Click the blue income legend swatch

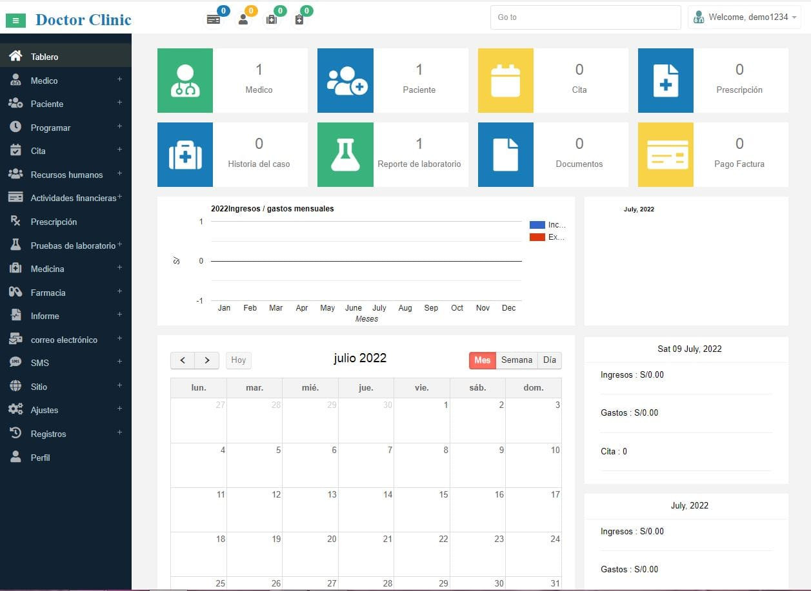pos(537,225)
